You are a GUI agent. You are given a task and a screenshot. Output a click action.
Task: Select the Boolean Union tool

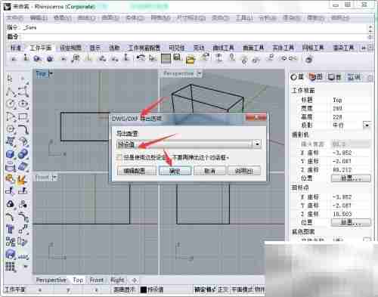click(23, 153)
